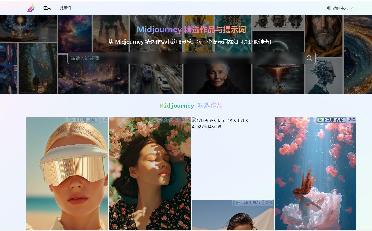Close download overlay on flower woman image
Screen dimensions: 372x231
[x=188, y=120]
